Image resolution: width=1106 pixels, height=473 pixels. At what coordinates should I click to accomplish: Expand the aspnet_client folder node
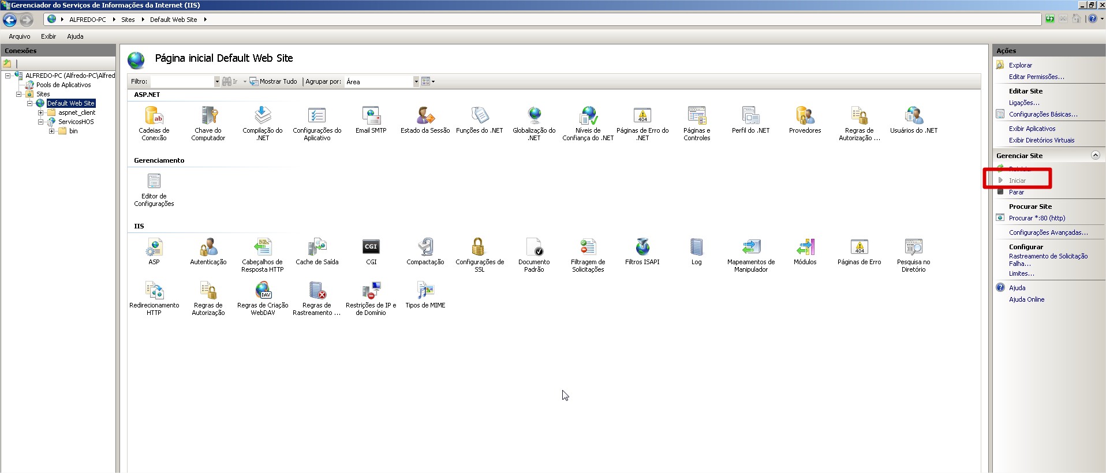(40, 112)
